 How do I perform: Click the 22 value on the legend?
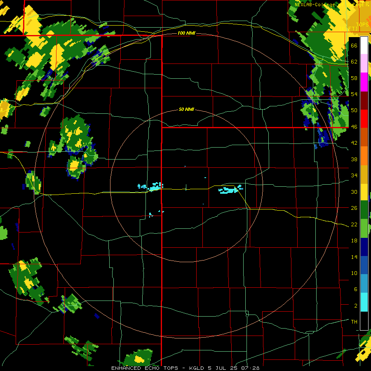[x=354, y=224]
